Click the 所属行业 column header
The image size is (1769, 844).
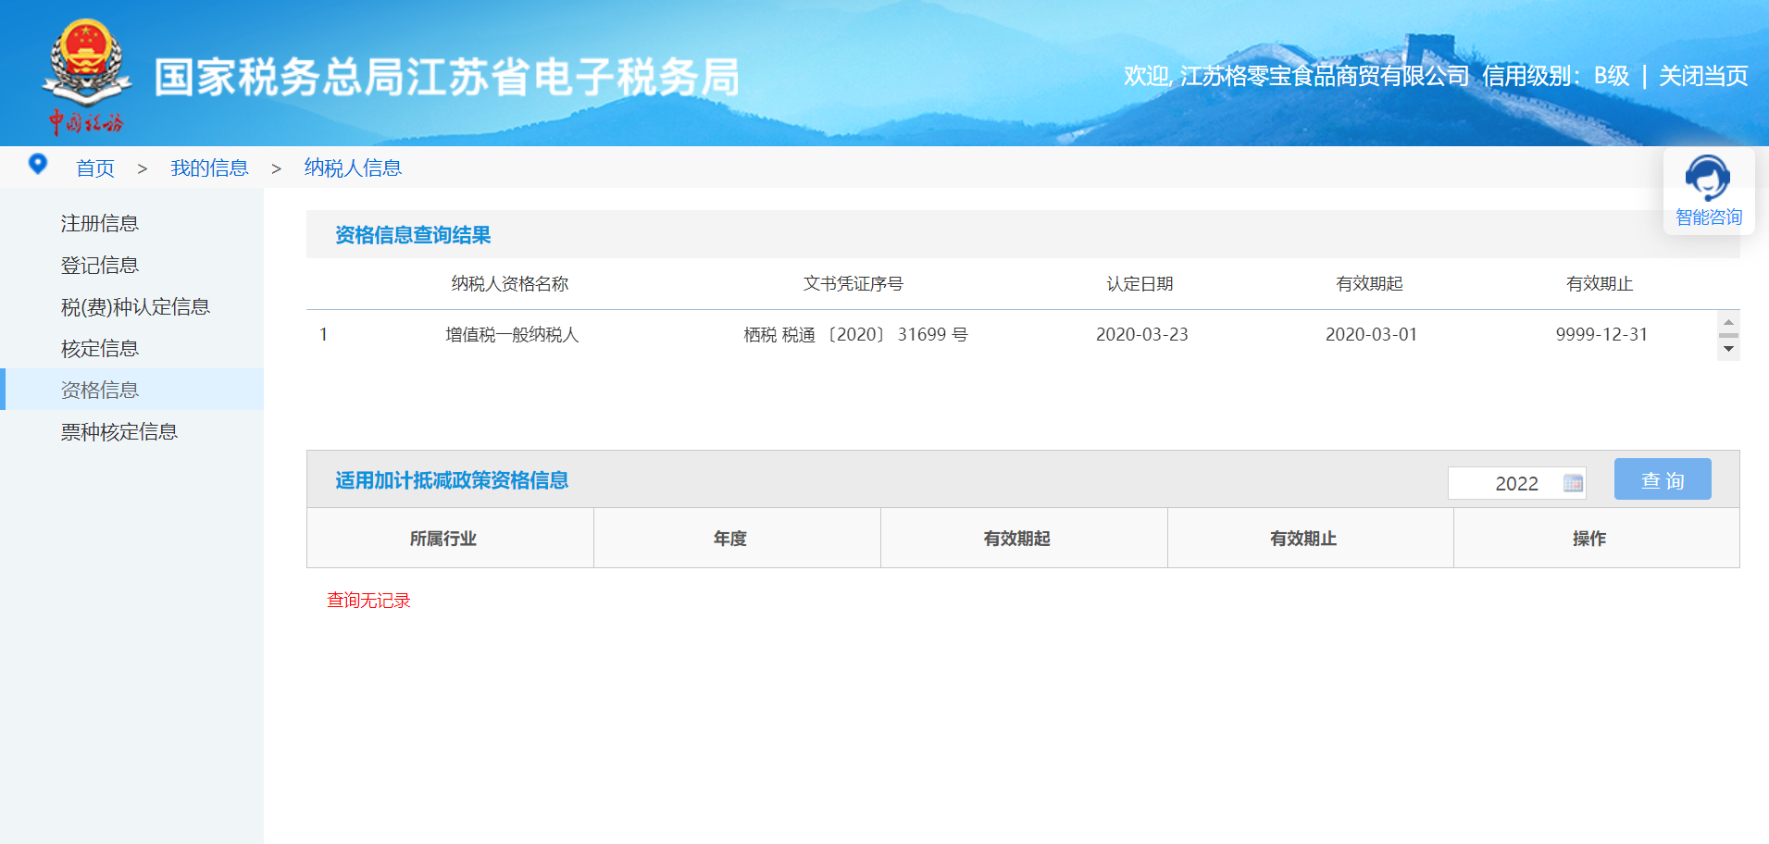(x=443, y=539)
